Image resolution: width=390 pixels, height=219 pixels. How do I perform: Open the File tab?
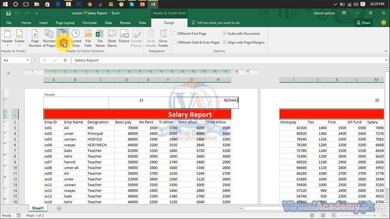tap(9, 23)
